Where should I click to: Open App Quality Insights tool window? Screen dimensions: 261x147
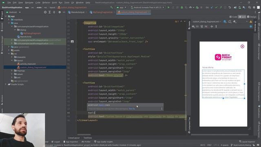[x=103, y=142]
